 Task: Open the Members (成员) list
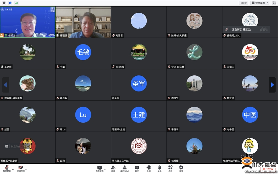[124, 168]
